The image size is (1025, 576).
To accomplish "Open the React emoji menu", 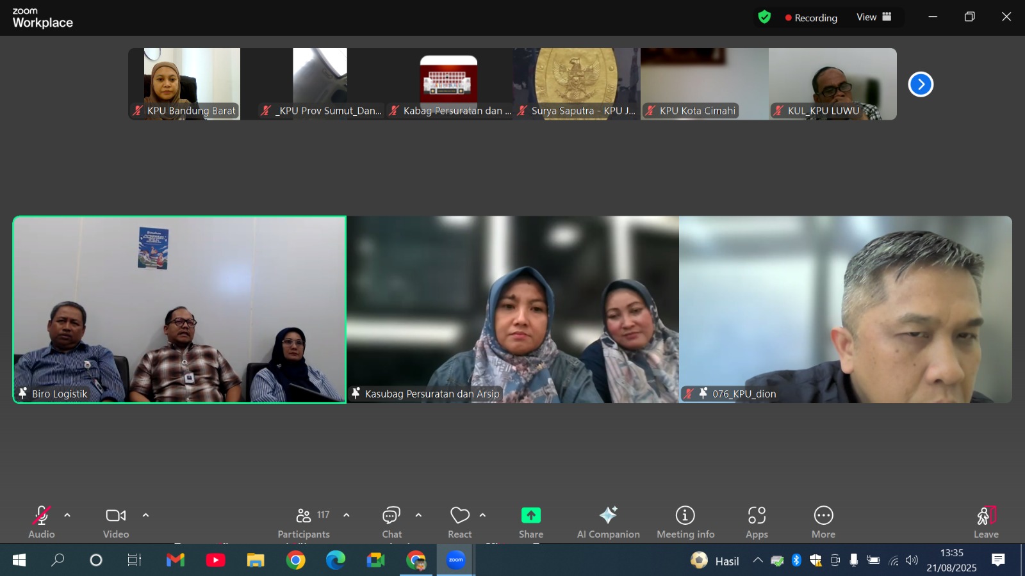I will (x=460, y=516).
